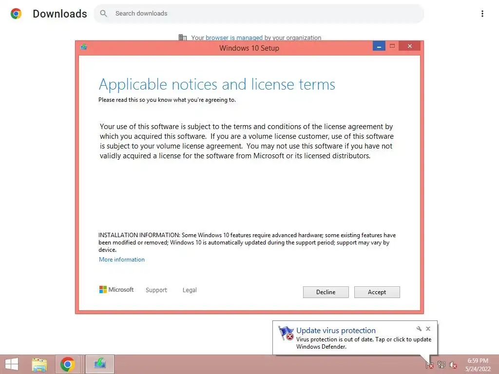Open the Support link in Setup
Screen dimensions: 499x374
pos(156,290)
